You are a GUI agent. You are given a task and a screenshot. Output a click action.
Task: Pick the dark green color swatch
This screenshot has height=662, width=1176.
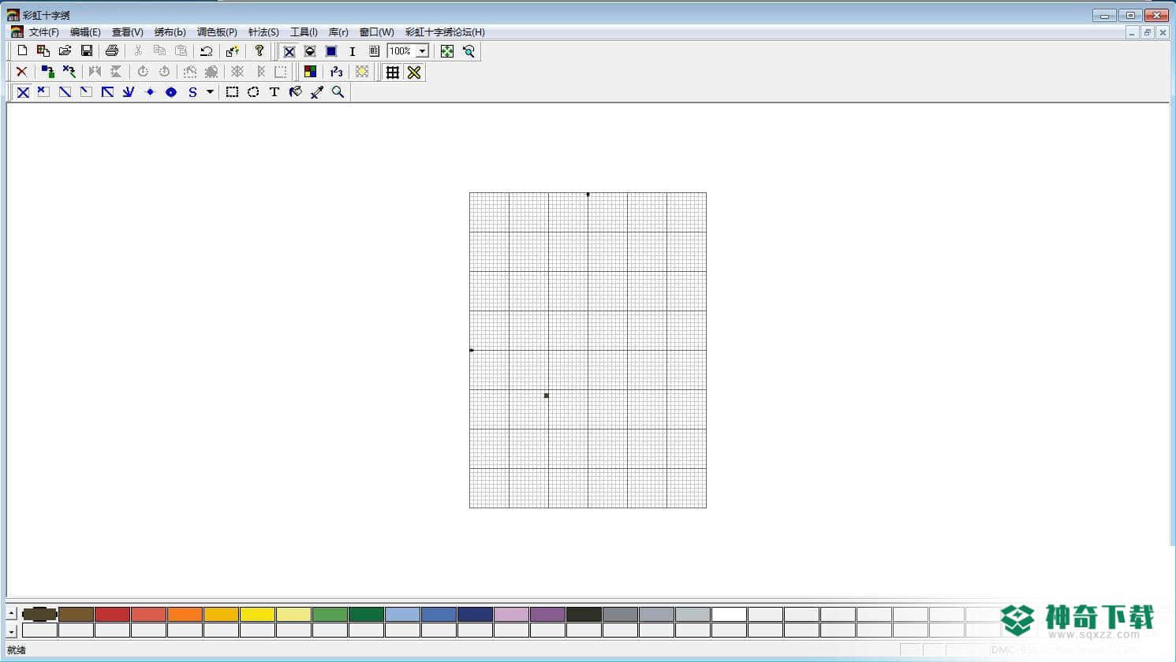[366, 614]
